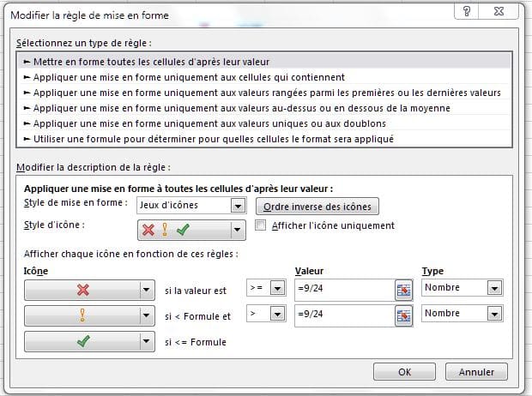532x396 pixels.
Task: Open the '>' comparison operator dropdown
Action: pyautogui.click(x=276, y=315)
